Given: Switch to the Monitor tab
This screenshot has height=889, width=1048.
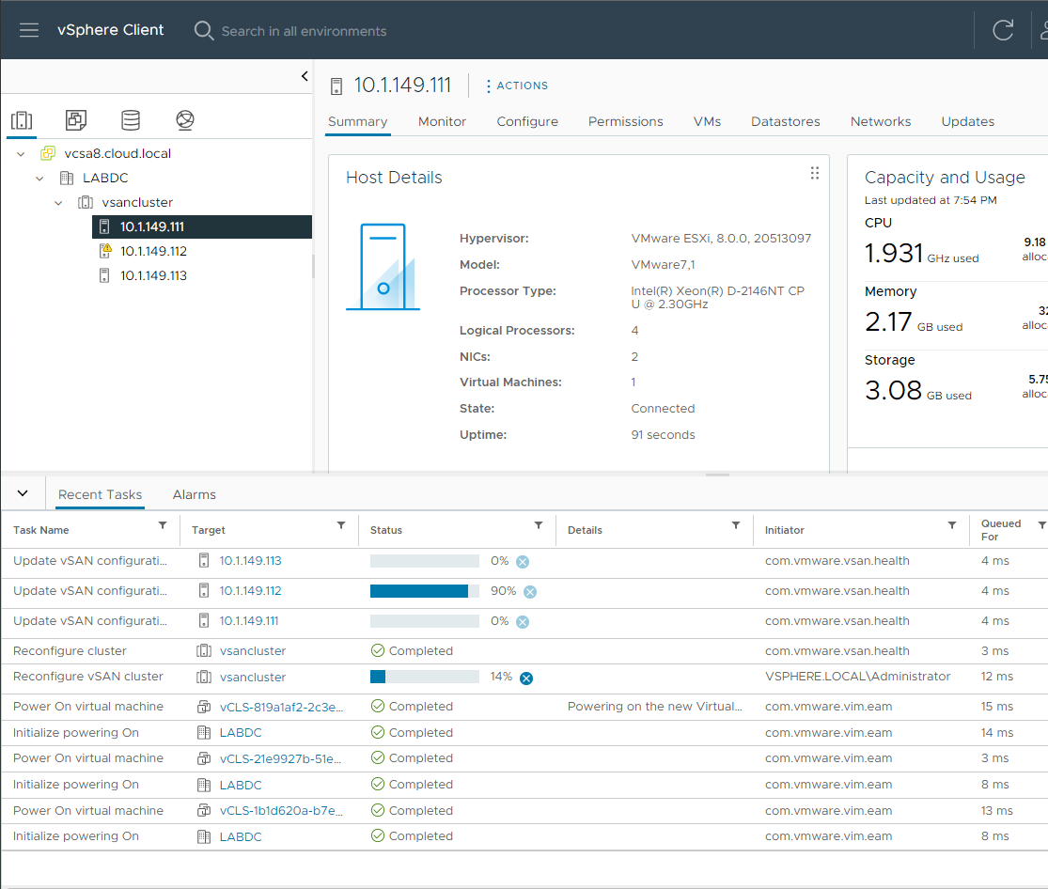Looking at the screenshot, I should point(442,121).
